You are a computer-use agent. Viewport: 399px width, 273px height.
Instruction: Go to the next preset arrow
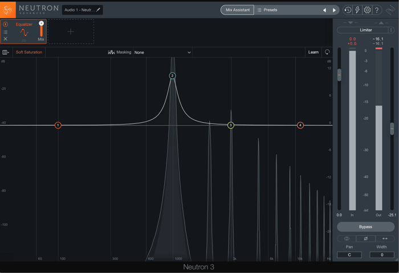click(334, 10)
